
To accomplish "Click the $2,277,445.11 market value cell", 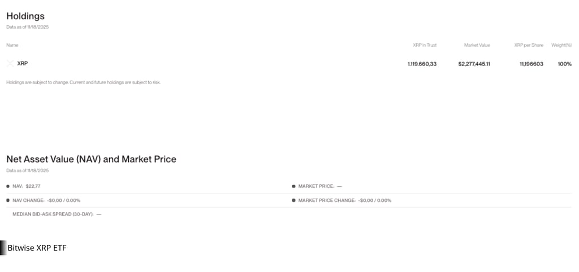I will tap(474, 64).
